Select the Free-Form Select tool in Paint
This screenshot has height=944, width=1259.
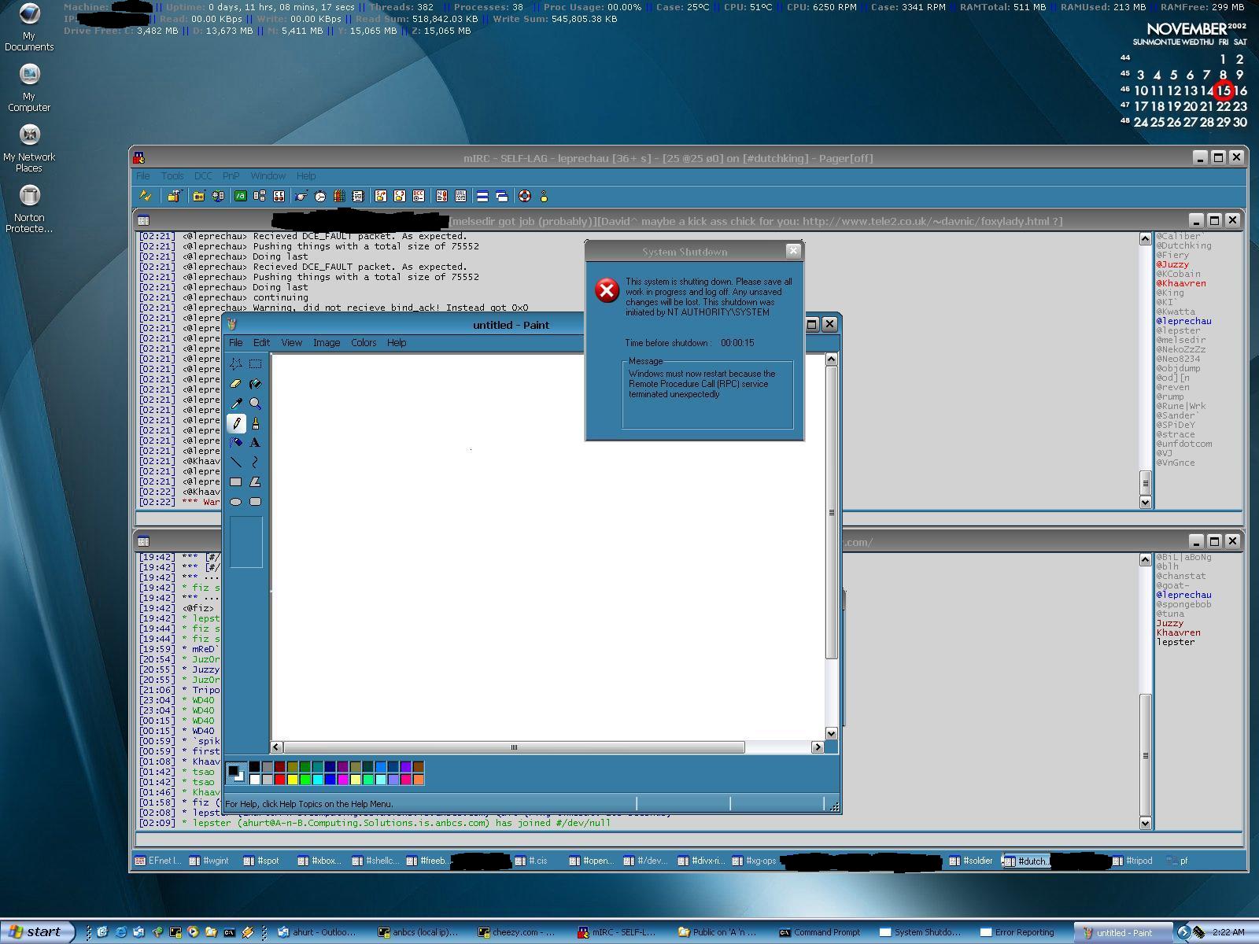coord(235,364)
